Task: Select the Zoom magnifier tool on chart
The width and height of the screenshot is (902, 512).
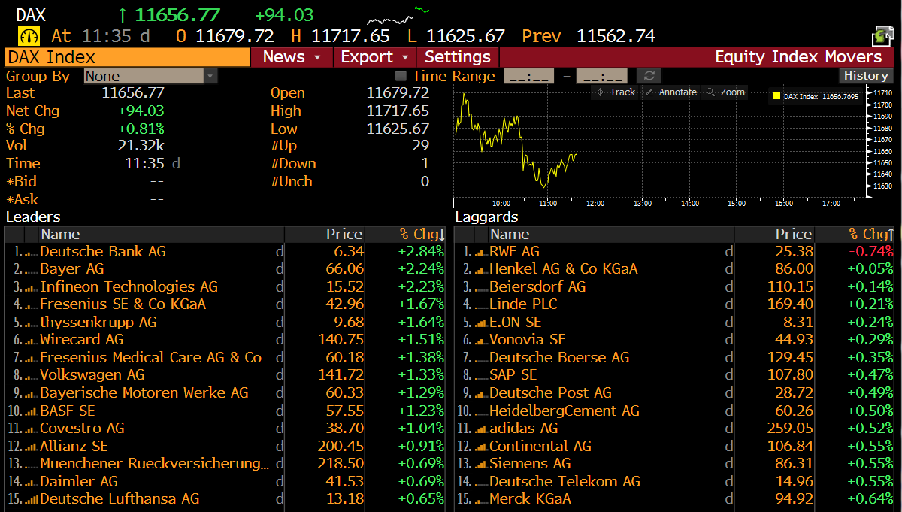Action: 725,92
